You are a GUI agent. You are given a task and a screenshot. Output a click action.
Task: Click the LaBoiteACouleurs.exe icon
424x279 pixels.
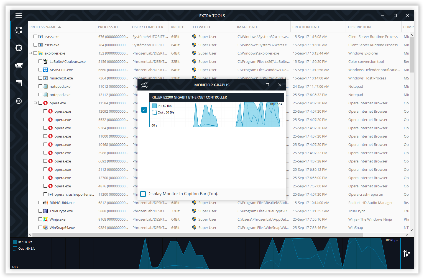(x=45, y=61)
